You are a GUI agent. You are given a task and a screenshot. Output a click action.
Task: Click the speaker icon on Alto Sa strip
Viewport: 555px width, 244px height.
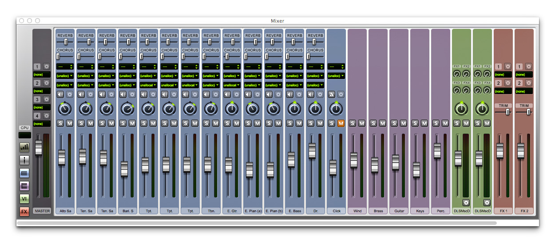60,94
